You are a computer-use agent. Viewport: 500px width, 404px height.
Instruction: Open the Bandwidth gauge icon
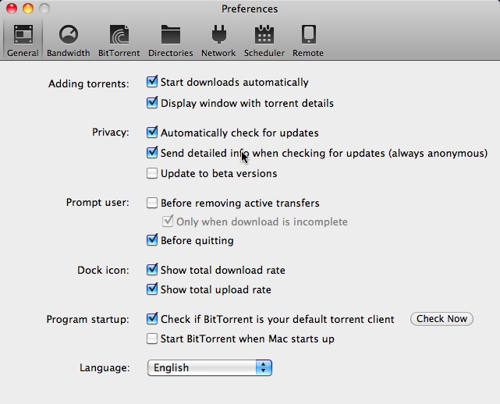click(x=68, y=35)
